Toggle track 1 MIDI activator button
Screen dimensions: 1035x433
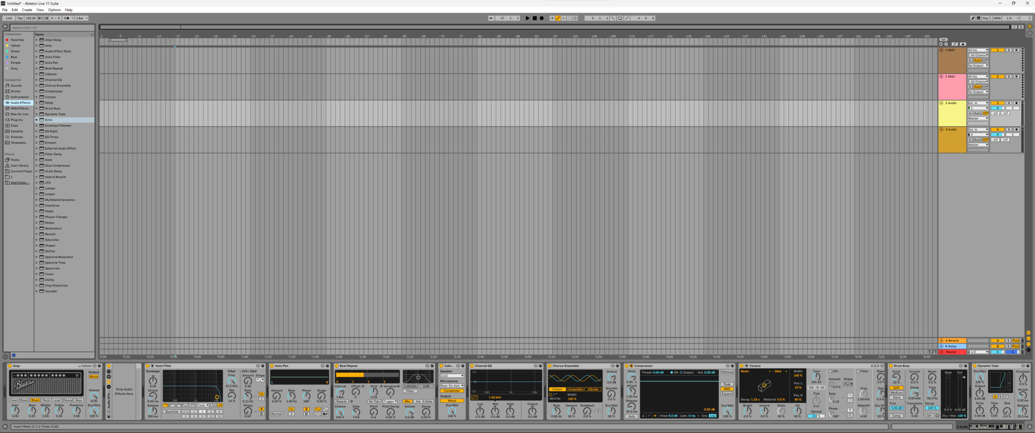click(x=997, y=50)
